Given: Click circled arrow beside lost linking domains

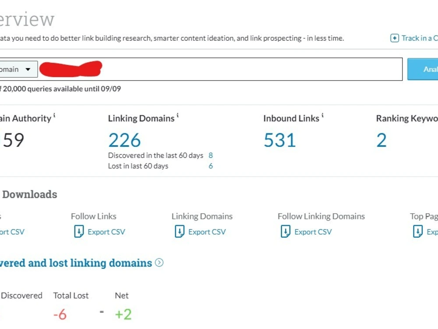Looking at the screenshot, I should (x=159, y=263).
